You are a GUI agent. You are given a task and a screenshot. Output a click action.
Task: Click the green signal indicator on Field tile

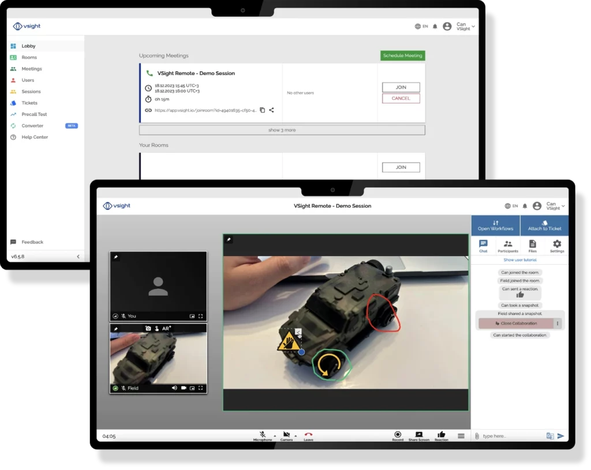point(115,388)
